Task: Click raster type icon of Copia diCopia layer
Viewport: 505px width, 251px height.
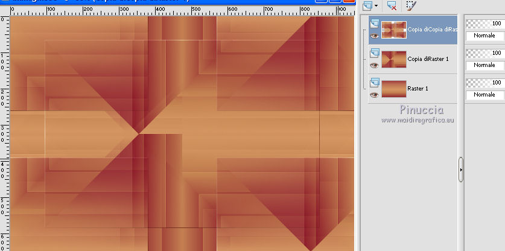Action: (x=375, y=24)
